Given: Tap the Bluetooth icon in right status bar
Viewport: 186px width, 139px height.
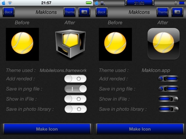Looking at the screenshot, I should coord(176,3).
